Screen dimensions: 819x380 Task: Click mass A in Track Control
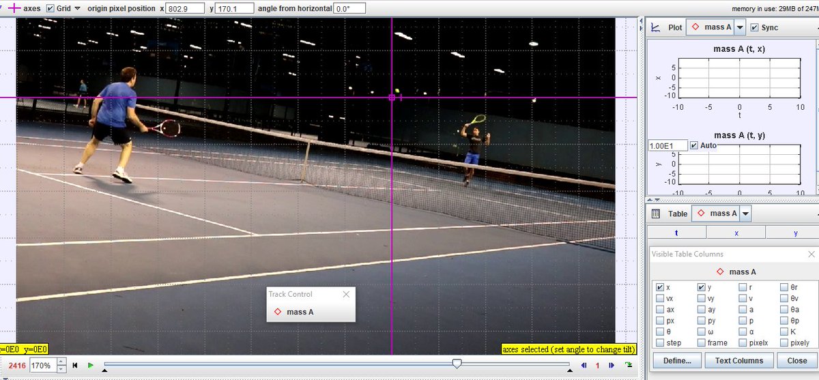pyautogui.click(x=294, y=312)
